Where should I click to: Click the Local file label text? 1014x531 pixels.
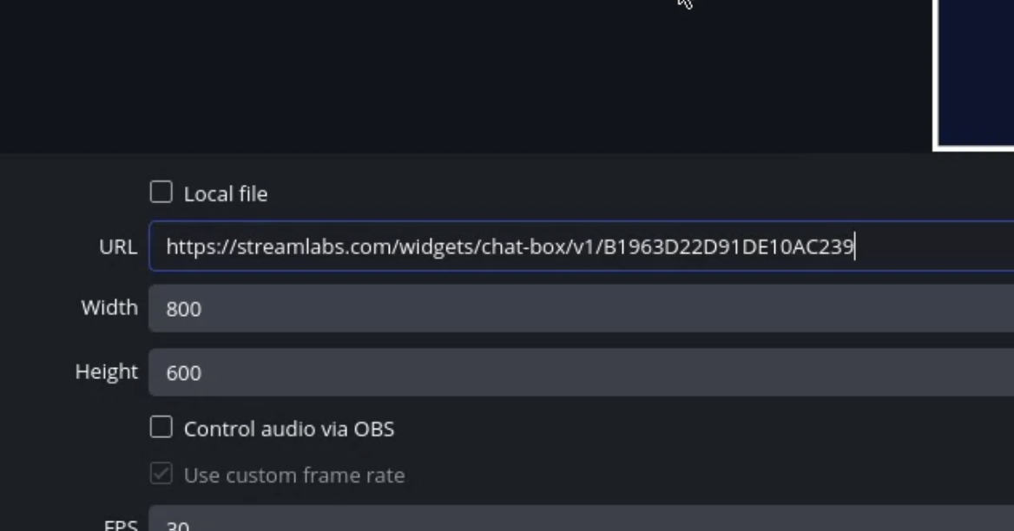coord(224,193)
